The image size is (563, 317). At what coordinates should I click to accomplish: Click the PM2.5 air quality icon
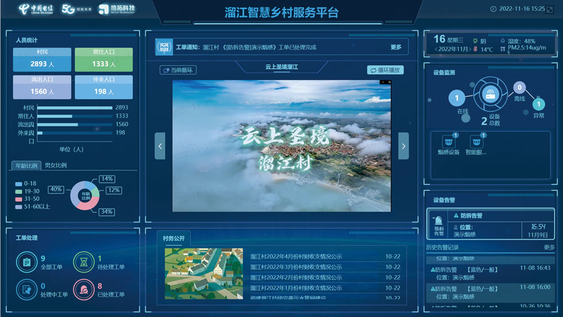pyautogui.click(x=503, y=49)
